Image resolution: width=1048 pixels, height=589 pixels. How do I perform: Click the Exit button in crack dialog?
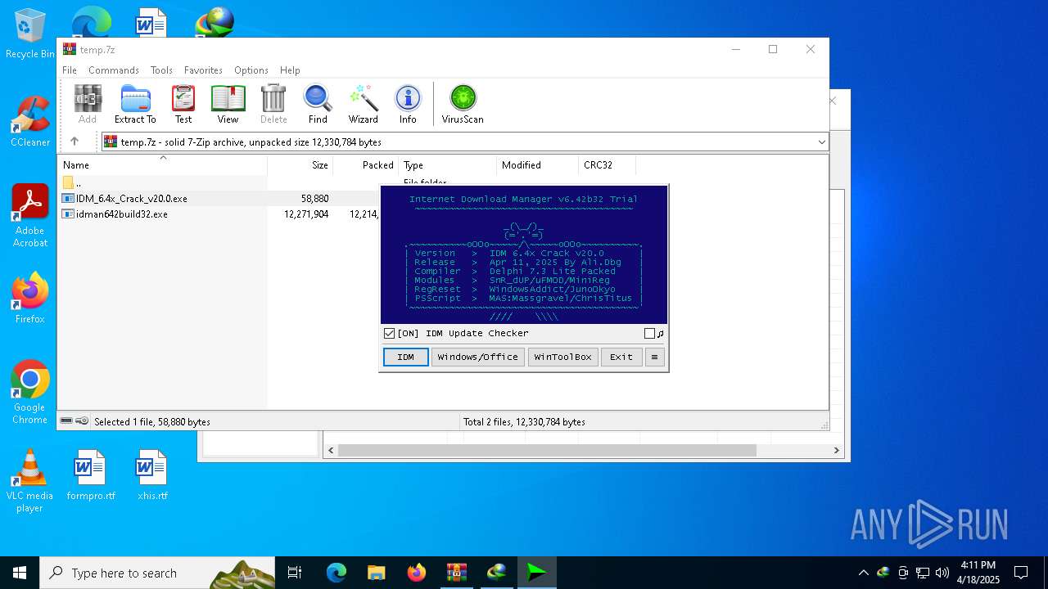621,357
